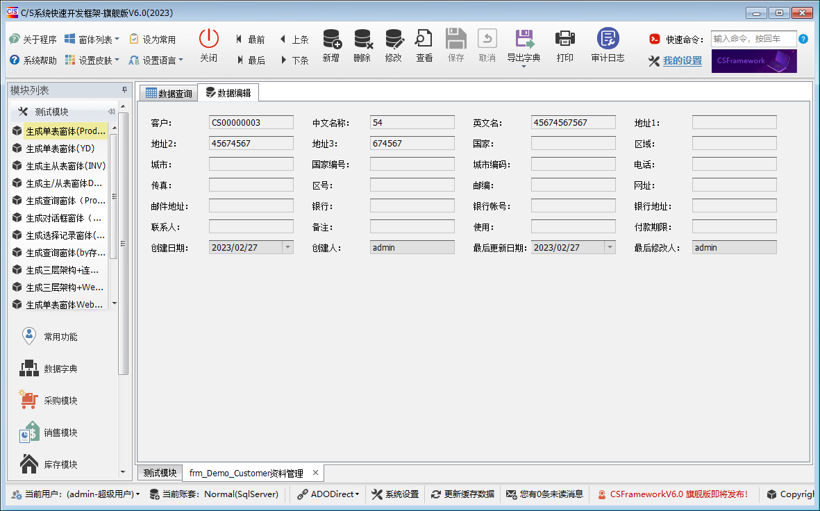
Task: Open 采购模块 in the sidebar
Action: click(60, 401)
